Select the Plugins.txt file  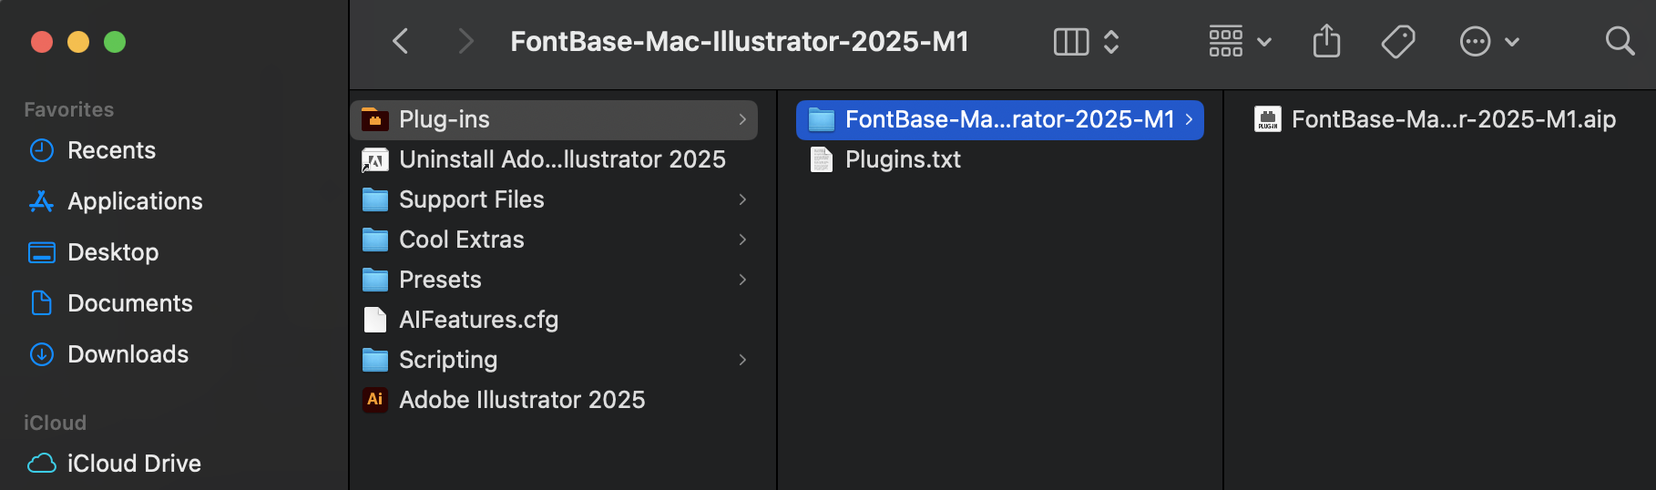[x=1000, y=159]
